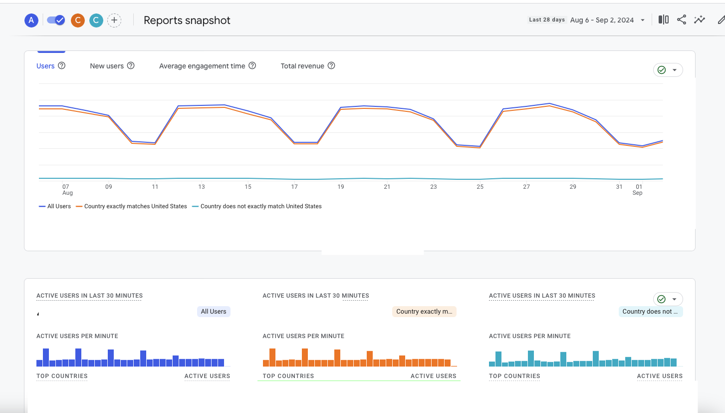Click the teal 'Country does not...' chip
Screen dimensions: 725x413
click(650, 312)
